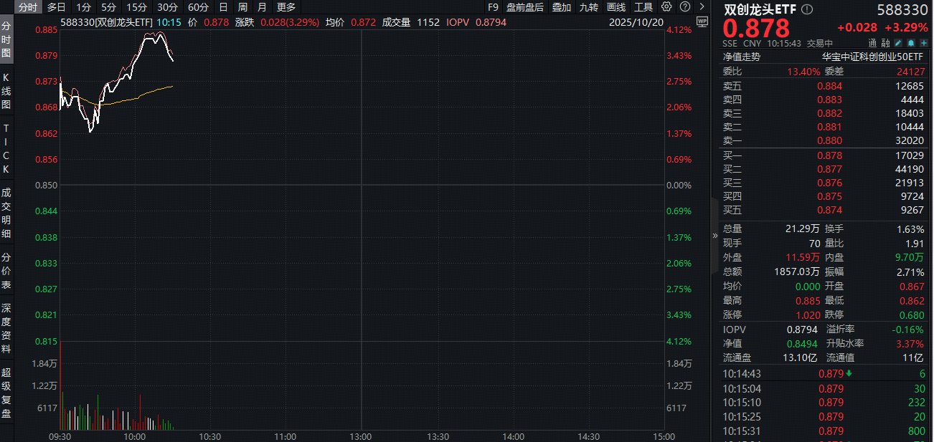This screenshot has height=442, width=934.
Task: Click the 10:15:31 trade row
Action: click(824, 431)
